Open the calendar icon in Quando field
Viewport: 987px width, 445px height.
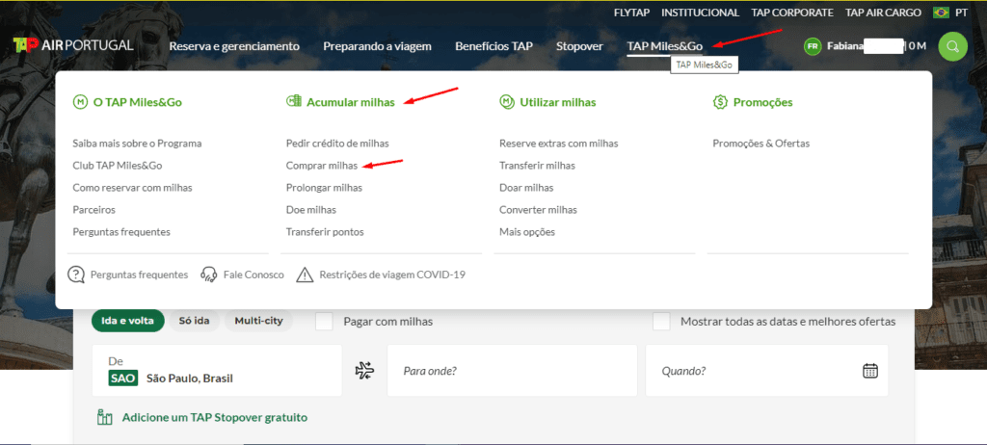(x=869, y=371)
